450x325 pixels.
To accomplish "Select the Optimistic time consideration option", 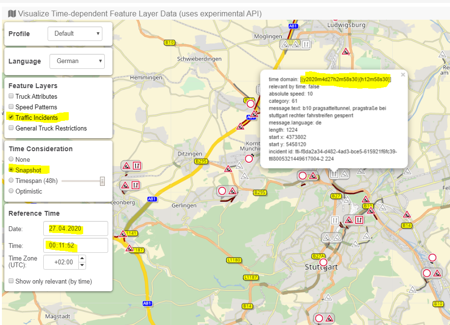I will pyautogui.click(x=12, y=191).
